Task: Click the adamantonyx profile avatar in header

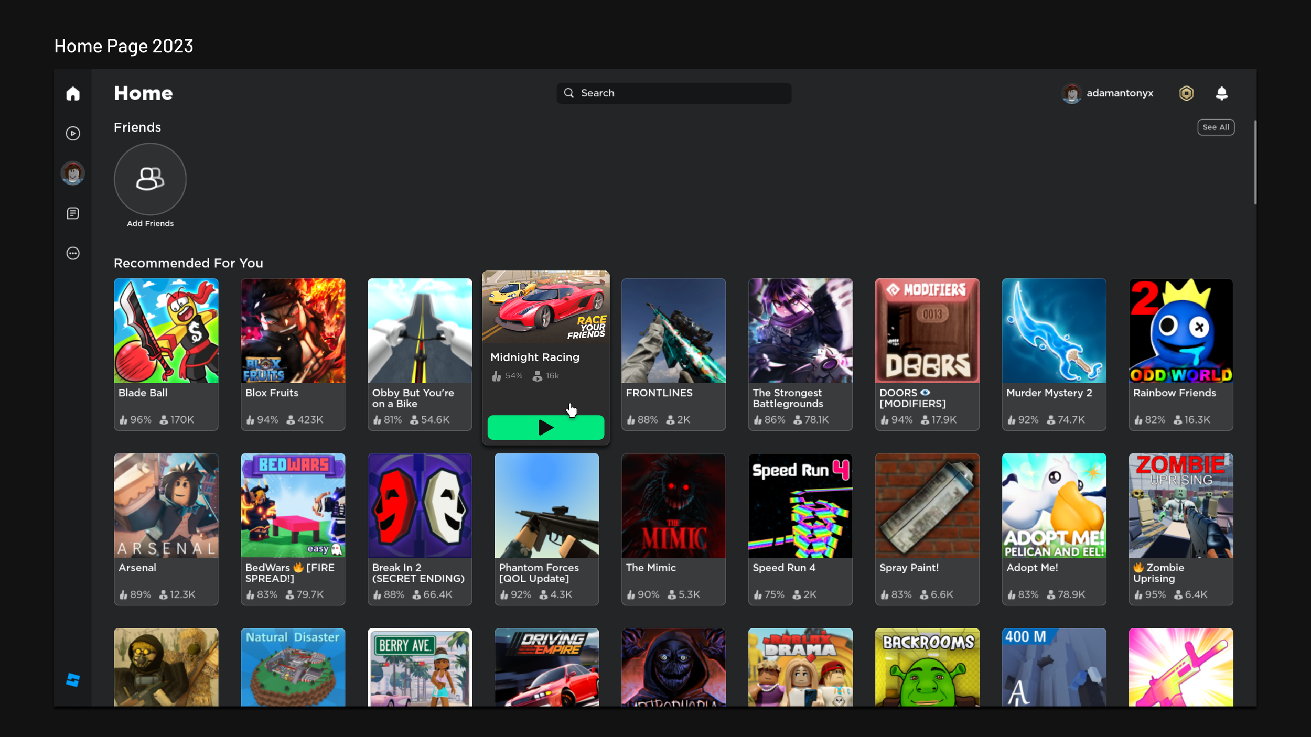Action: (1071, 93)
